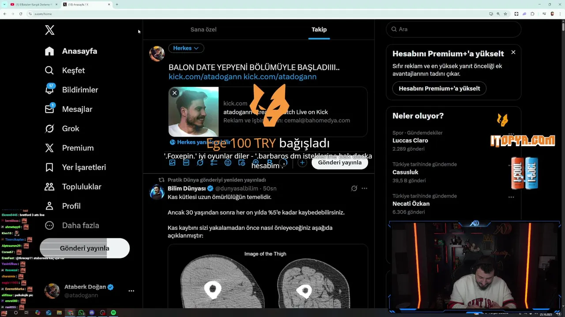Remove the kick.com link preview card
Image resolution: width=565 pixels, height=317 pixels.
(175, 93)
